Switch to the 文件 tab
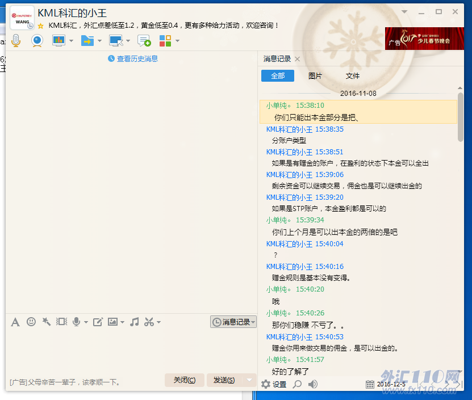Image resolution: width=472 pixels, height=400 pixels. point(352,76)
